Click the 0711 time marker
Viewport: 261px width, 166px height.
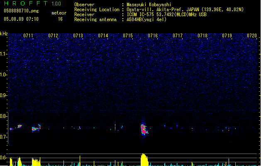(x=28, y=36)
